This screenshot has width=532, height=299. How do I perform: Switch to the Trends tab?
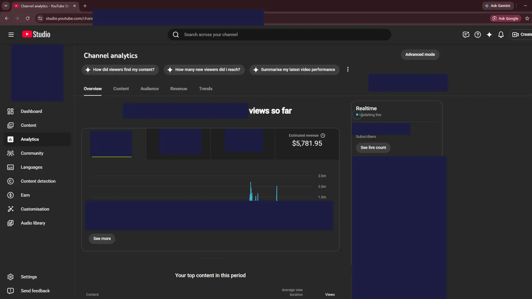coord(206,89)
